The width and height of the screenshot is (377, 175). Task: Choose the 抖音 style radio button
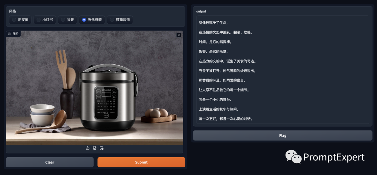point(67,20)
